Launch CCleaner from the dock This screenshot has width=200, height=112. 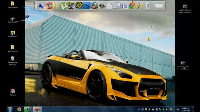[x=49, y=6]
